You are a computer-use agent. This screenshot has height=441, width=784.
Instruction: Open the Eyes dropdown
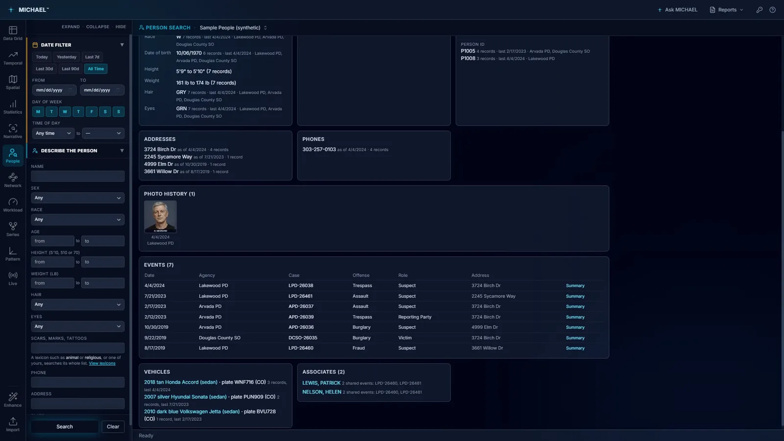click(77, 326)
